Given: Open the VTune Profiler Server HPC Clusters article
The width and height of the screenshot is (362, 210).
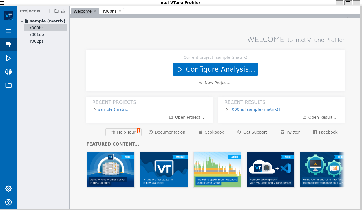Looking at the screenshot, I should tap(111, 170).
